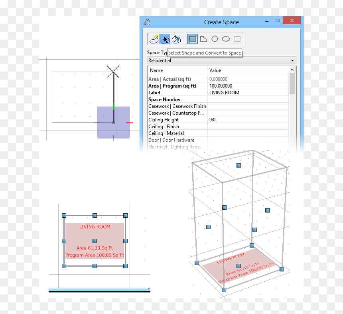Maximize the Create Space dialog
343x314 pixels.
(x=278, y=21)
